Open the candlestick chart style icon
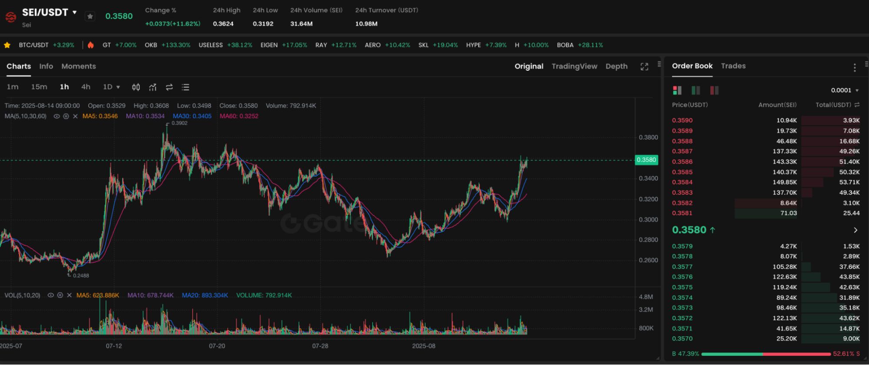Image resolution: width=869 pixels, height=365 pixels. click(136, 87)
